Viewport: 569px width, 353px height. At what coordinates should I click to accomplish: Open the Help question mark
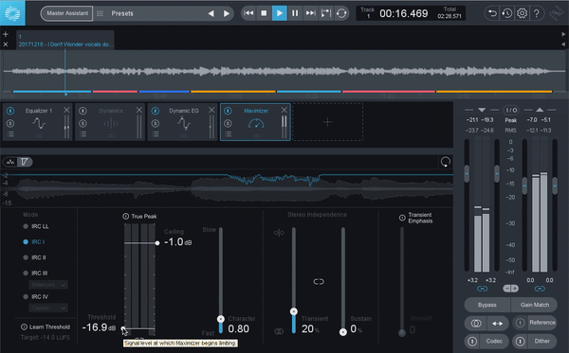537,13
